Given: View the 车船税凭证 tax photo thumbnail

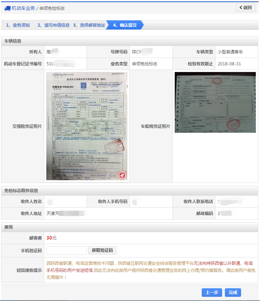Looking at the screenshot, I should point(215,102).
